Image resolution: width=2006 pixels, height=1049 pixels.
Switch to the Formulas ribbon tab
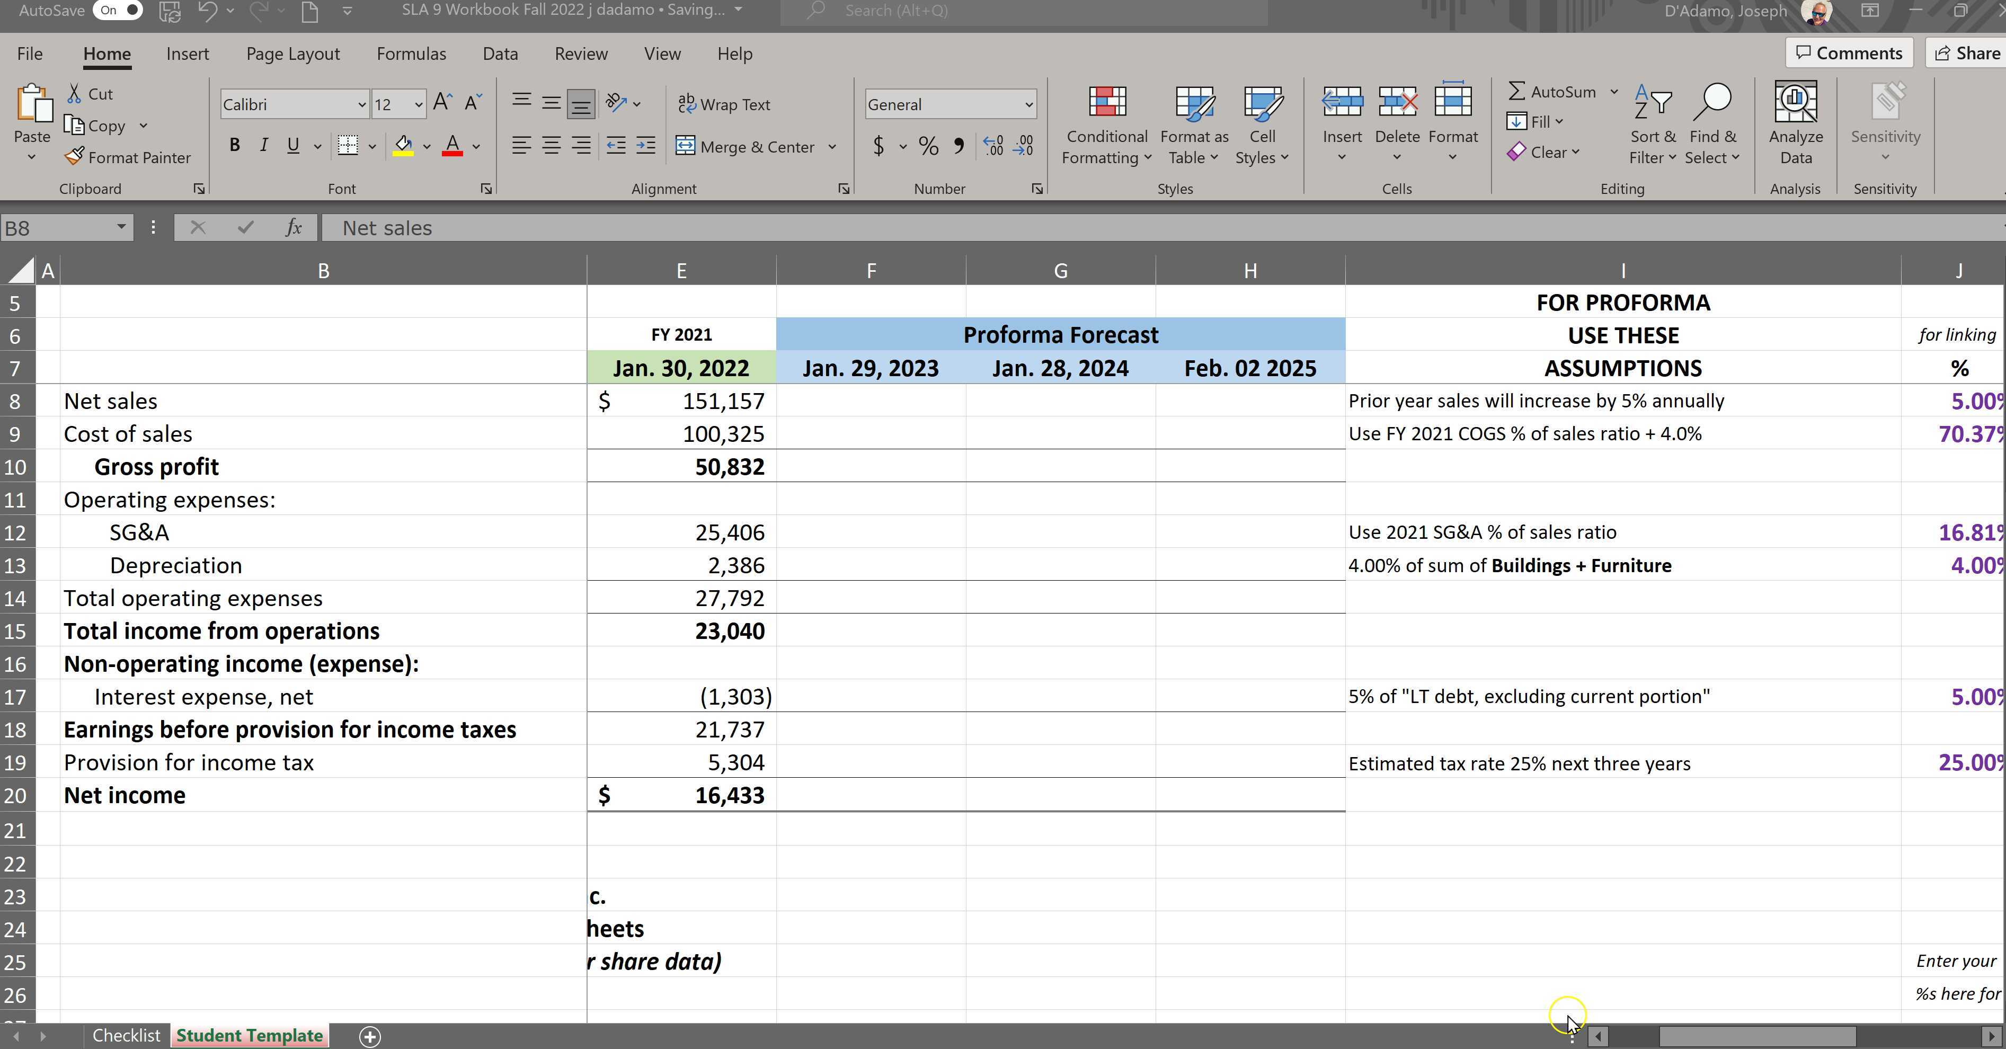coord(412,54)
